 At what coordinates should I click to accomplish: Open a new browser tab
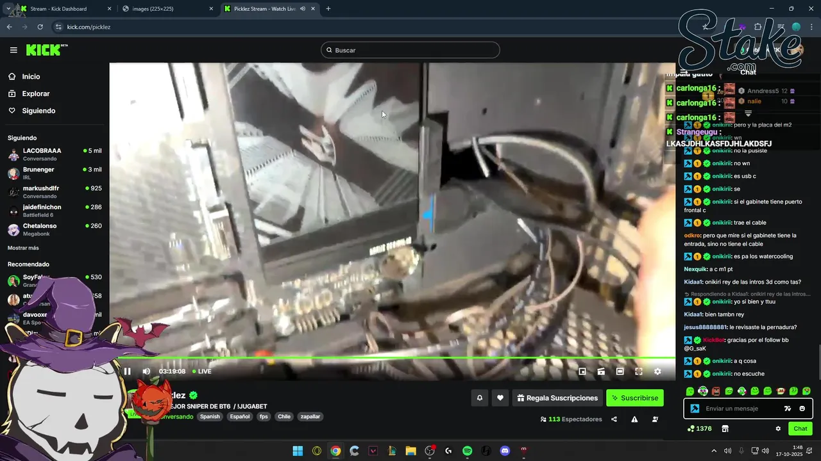328,9
